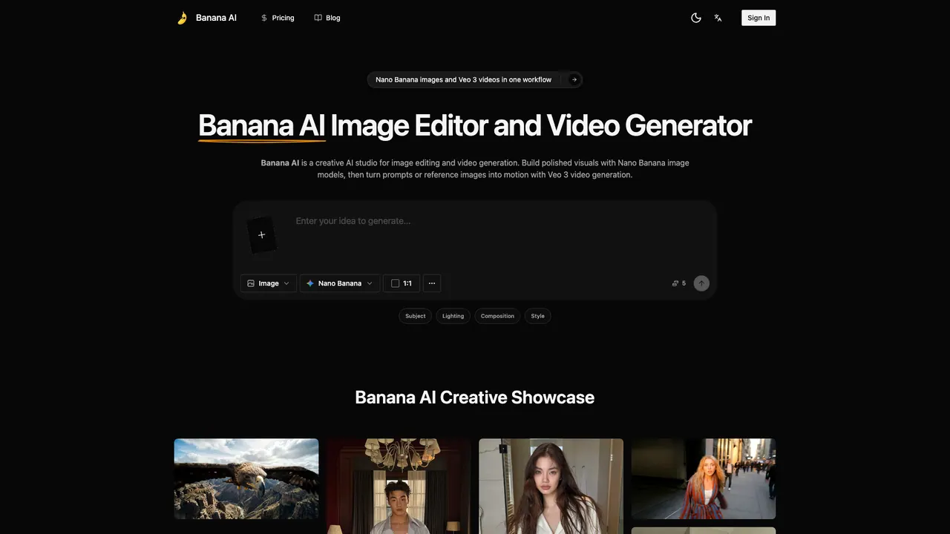
Task: Click the 'Banana AI Creative Showcase' heading
Action: pyautogui.click(x=475, y=398)
